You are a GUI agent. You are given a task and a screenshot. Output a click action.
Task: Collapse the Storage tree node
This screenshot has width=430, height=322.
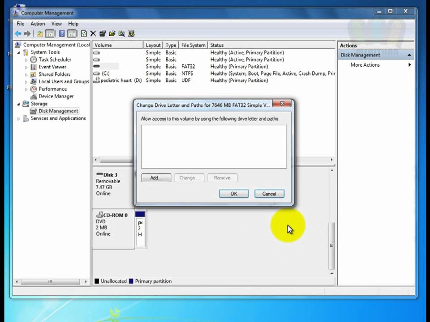click(x=19, y=104)
